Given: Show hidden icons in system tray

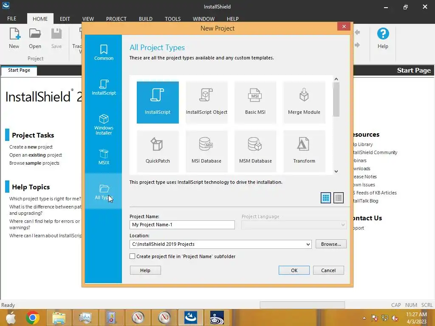Looking at the screenshot, I should point(364,318).
